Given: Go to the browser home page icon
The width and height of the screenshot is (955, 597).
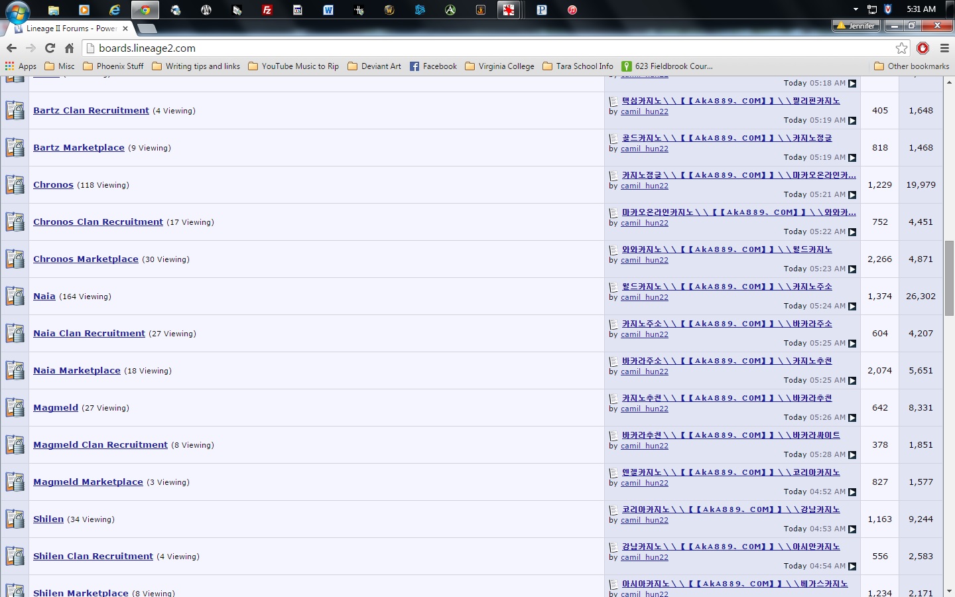Looking at the screenshot, I should point(69,48).
